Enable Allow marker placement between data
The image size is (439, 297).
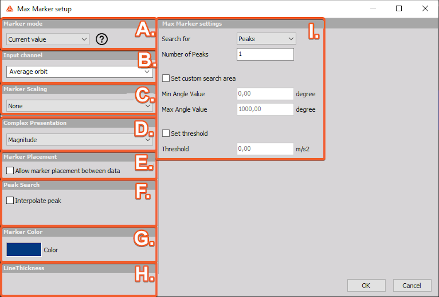(10, 171)
